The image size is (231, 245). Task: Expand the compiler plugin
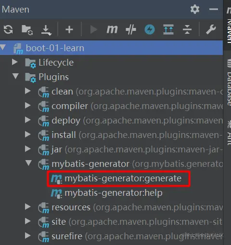coord(28,105)
